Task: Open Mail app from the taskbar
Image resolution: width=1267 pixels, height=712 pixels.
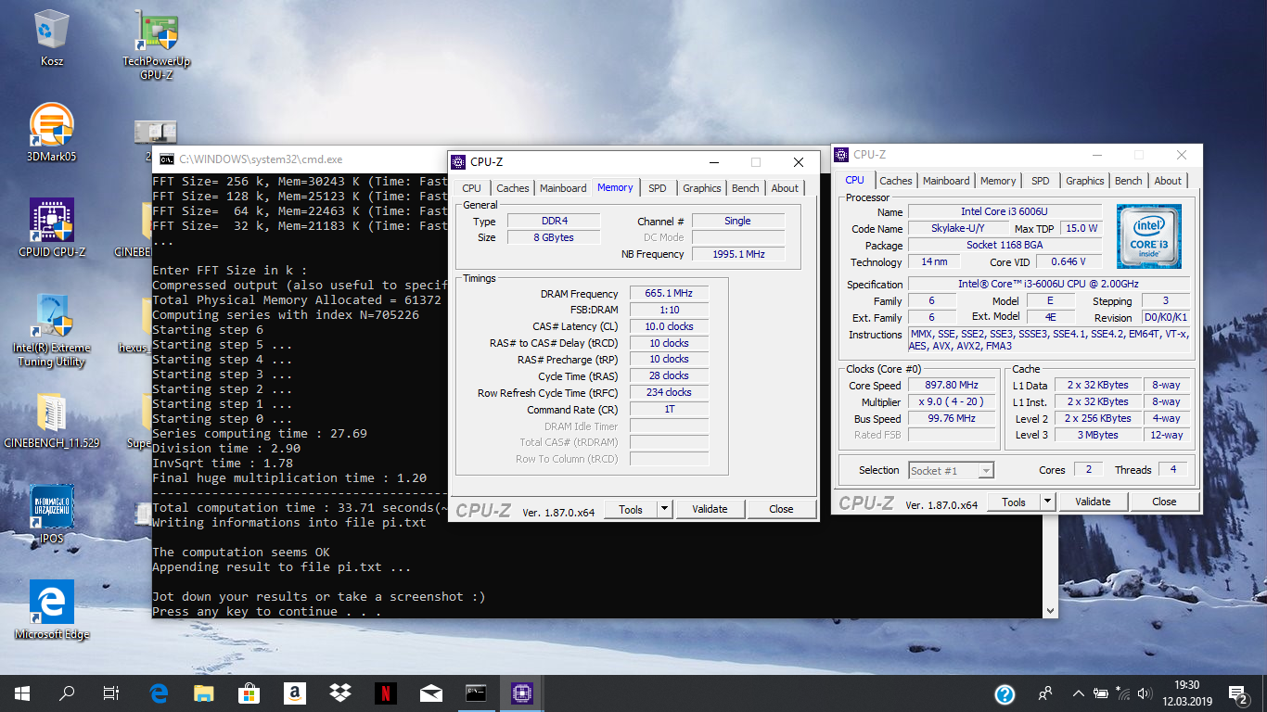Action: click(x=431, y=693)
